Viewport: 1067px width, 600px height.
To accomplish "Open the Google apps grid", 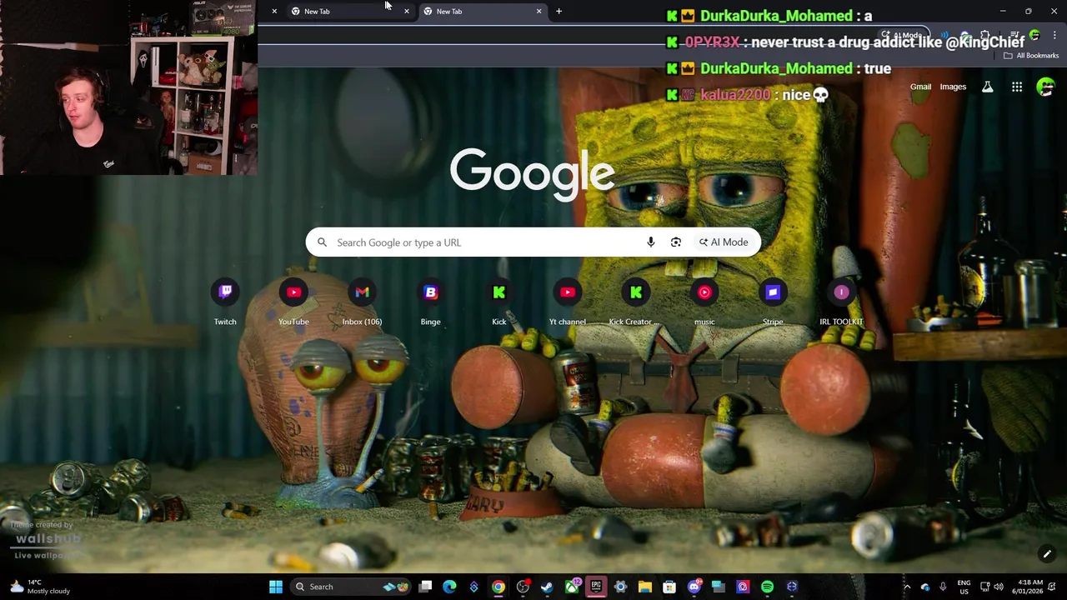I will pos(1017,87).
